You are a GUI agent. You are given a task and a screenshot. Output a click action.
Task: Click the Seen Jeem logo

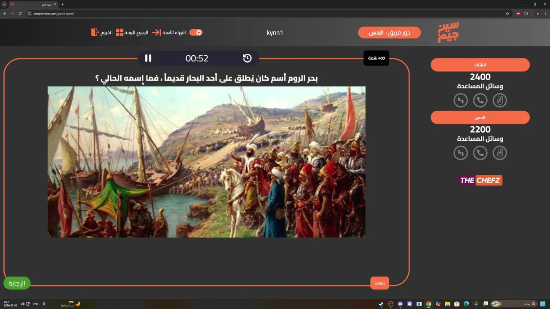[x=448, y=32]
